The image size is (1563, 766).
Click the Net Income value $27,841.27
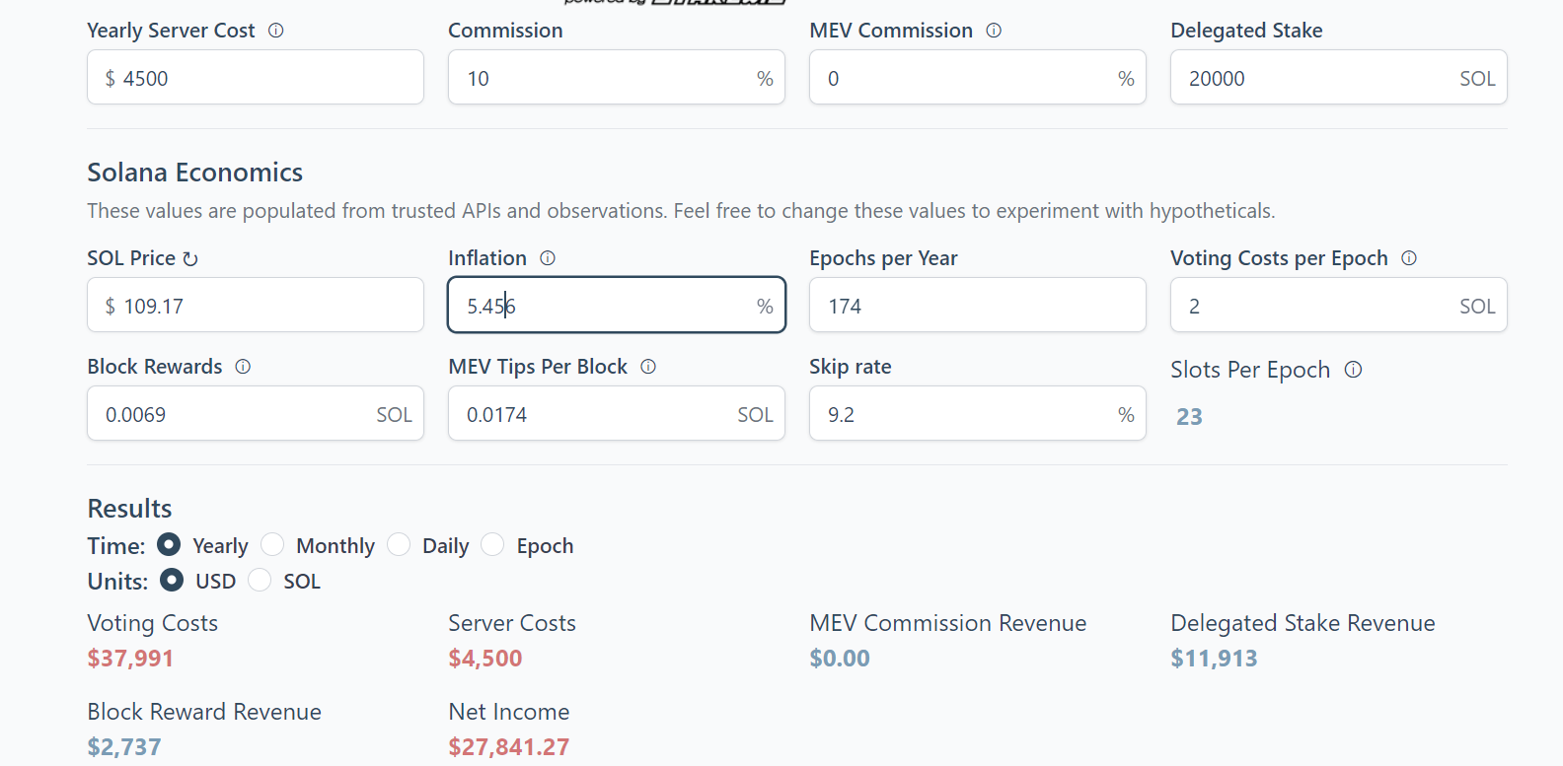[509, 747]
